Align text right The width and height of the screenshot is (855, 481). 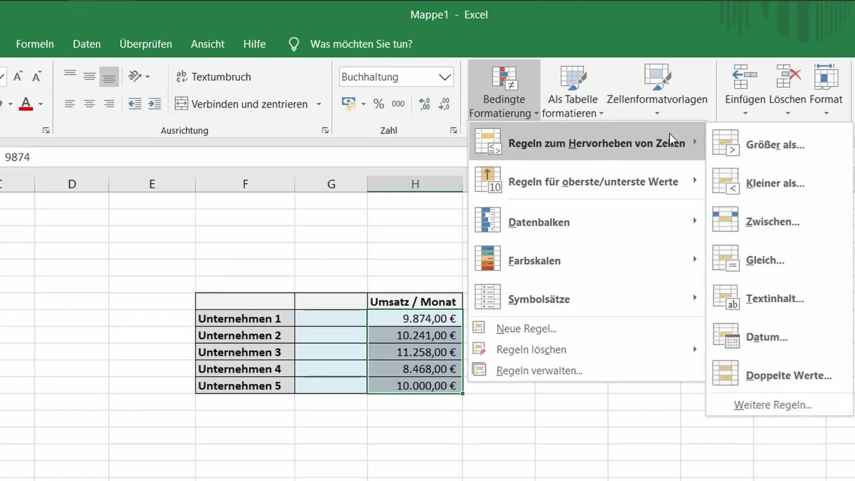click(109, 104)
